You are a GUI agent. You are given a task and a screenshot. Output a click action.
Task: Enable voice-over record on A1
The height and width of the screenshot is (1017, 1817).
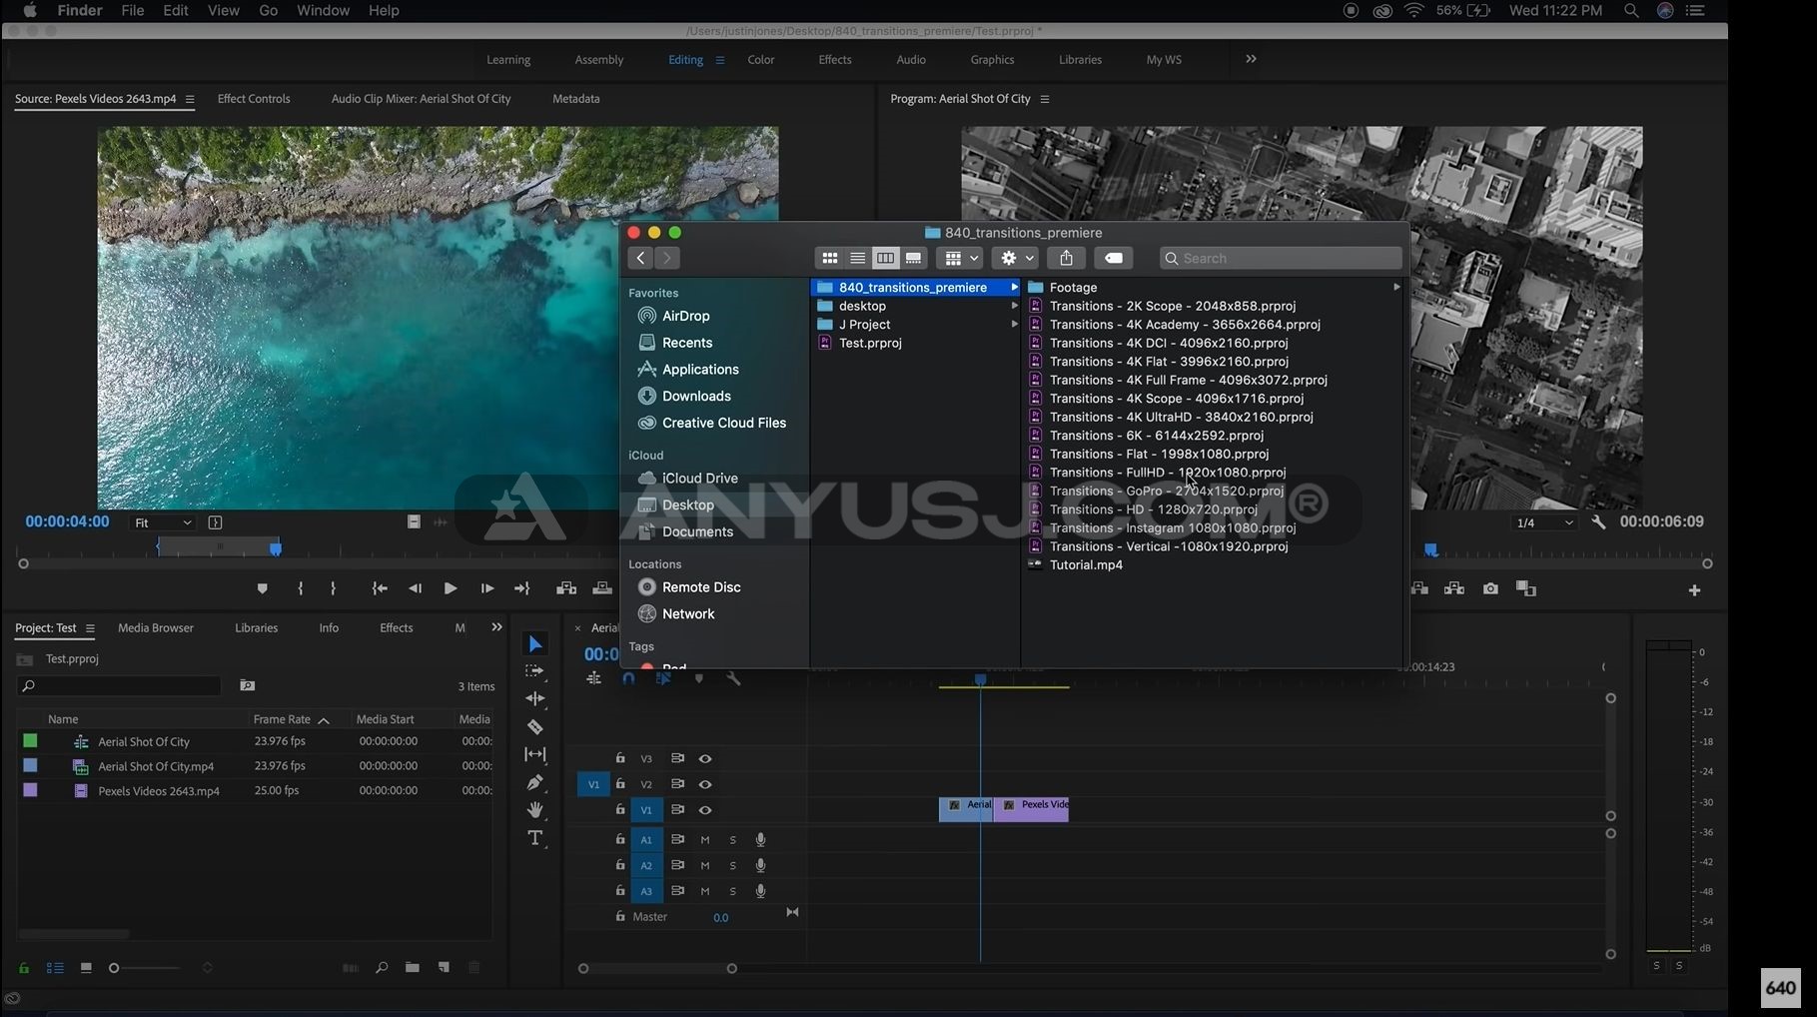point(760,839)
